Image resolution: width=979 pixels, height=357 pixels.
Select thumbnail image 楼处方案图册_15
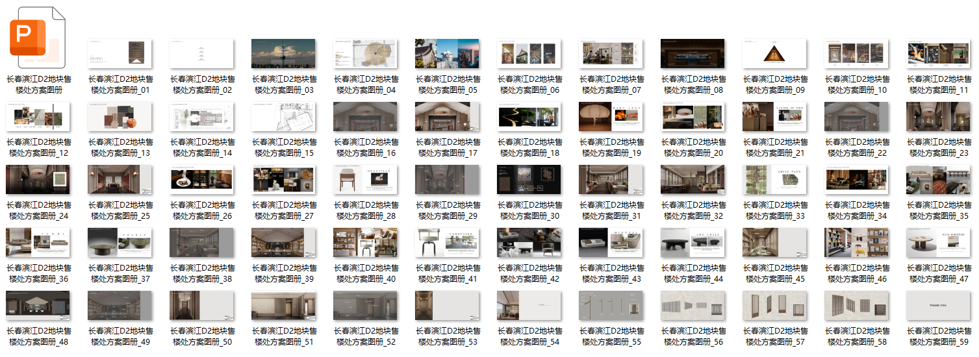283,116
